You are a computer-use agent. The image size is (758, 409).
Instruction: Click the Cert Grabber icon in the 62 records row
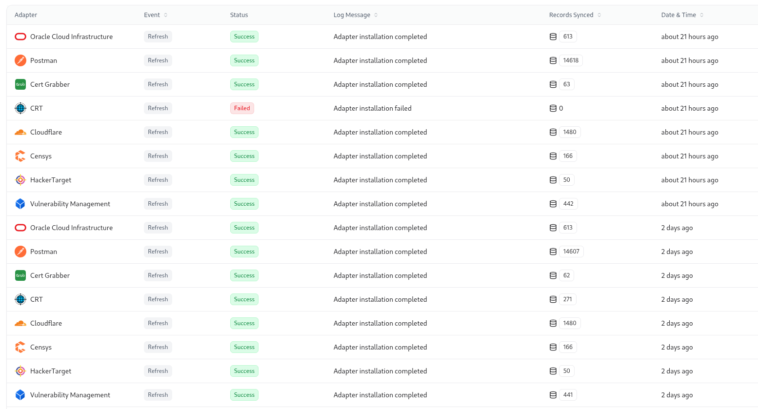click(x=20, y=275)
